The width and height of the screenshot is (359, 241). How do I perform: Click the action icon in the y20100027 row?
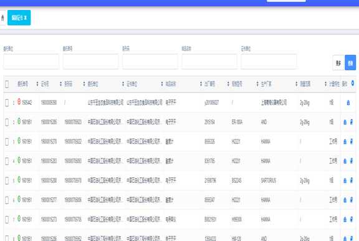[348, 102]
